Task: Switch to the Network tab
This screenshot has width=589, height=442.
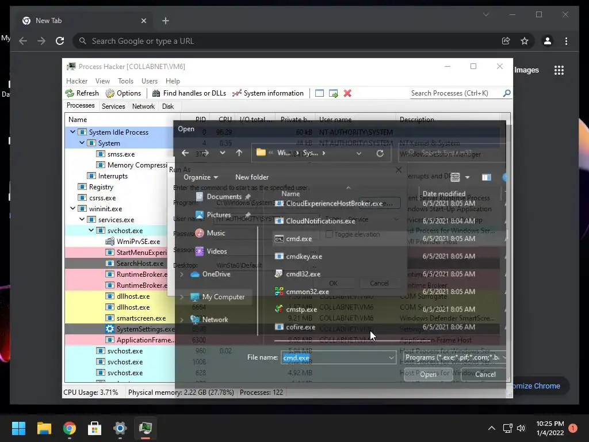Action: 143,106
